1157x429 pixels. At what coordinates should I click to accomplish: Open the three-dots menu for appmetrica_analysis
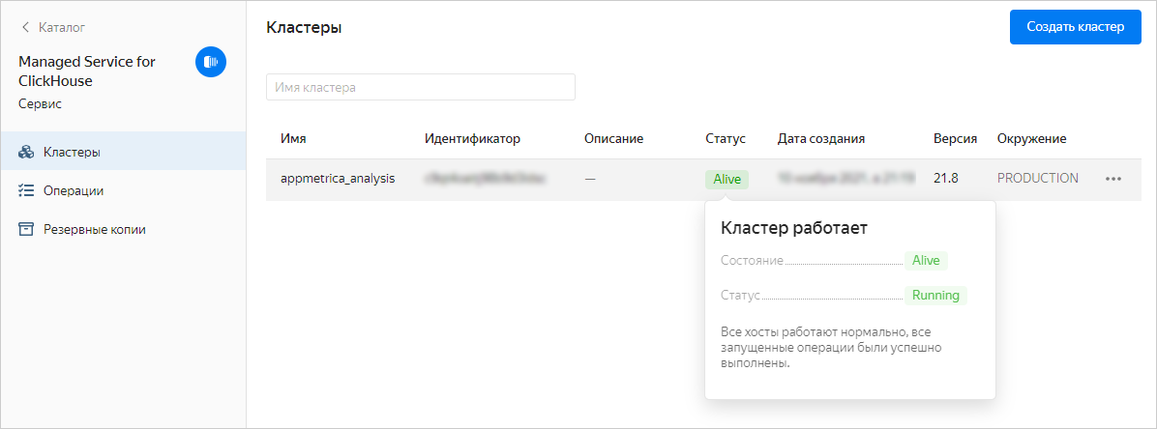click(1113, 179)
